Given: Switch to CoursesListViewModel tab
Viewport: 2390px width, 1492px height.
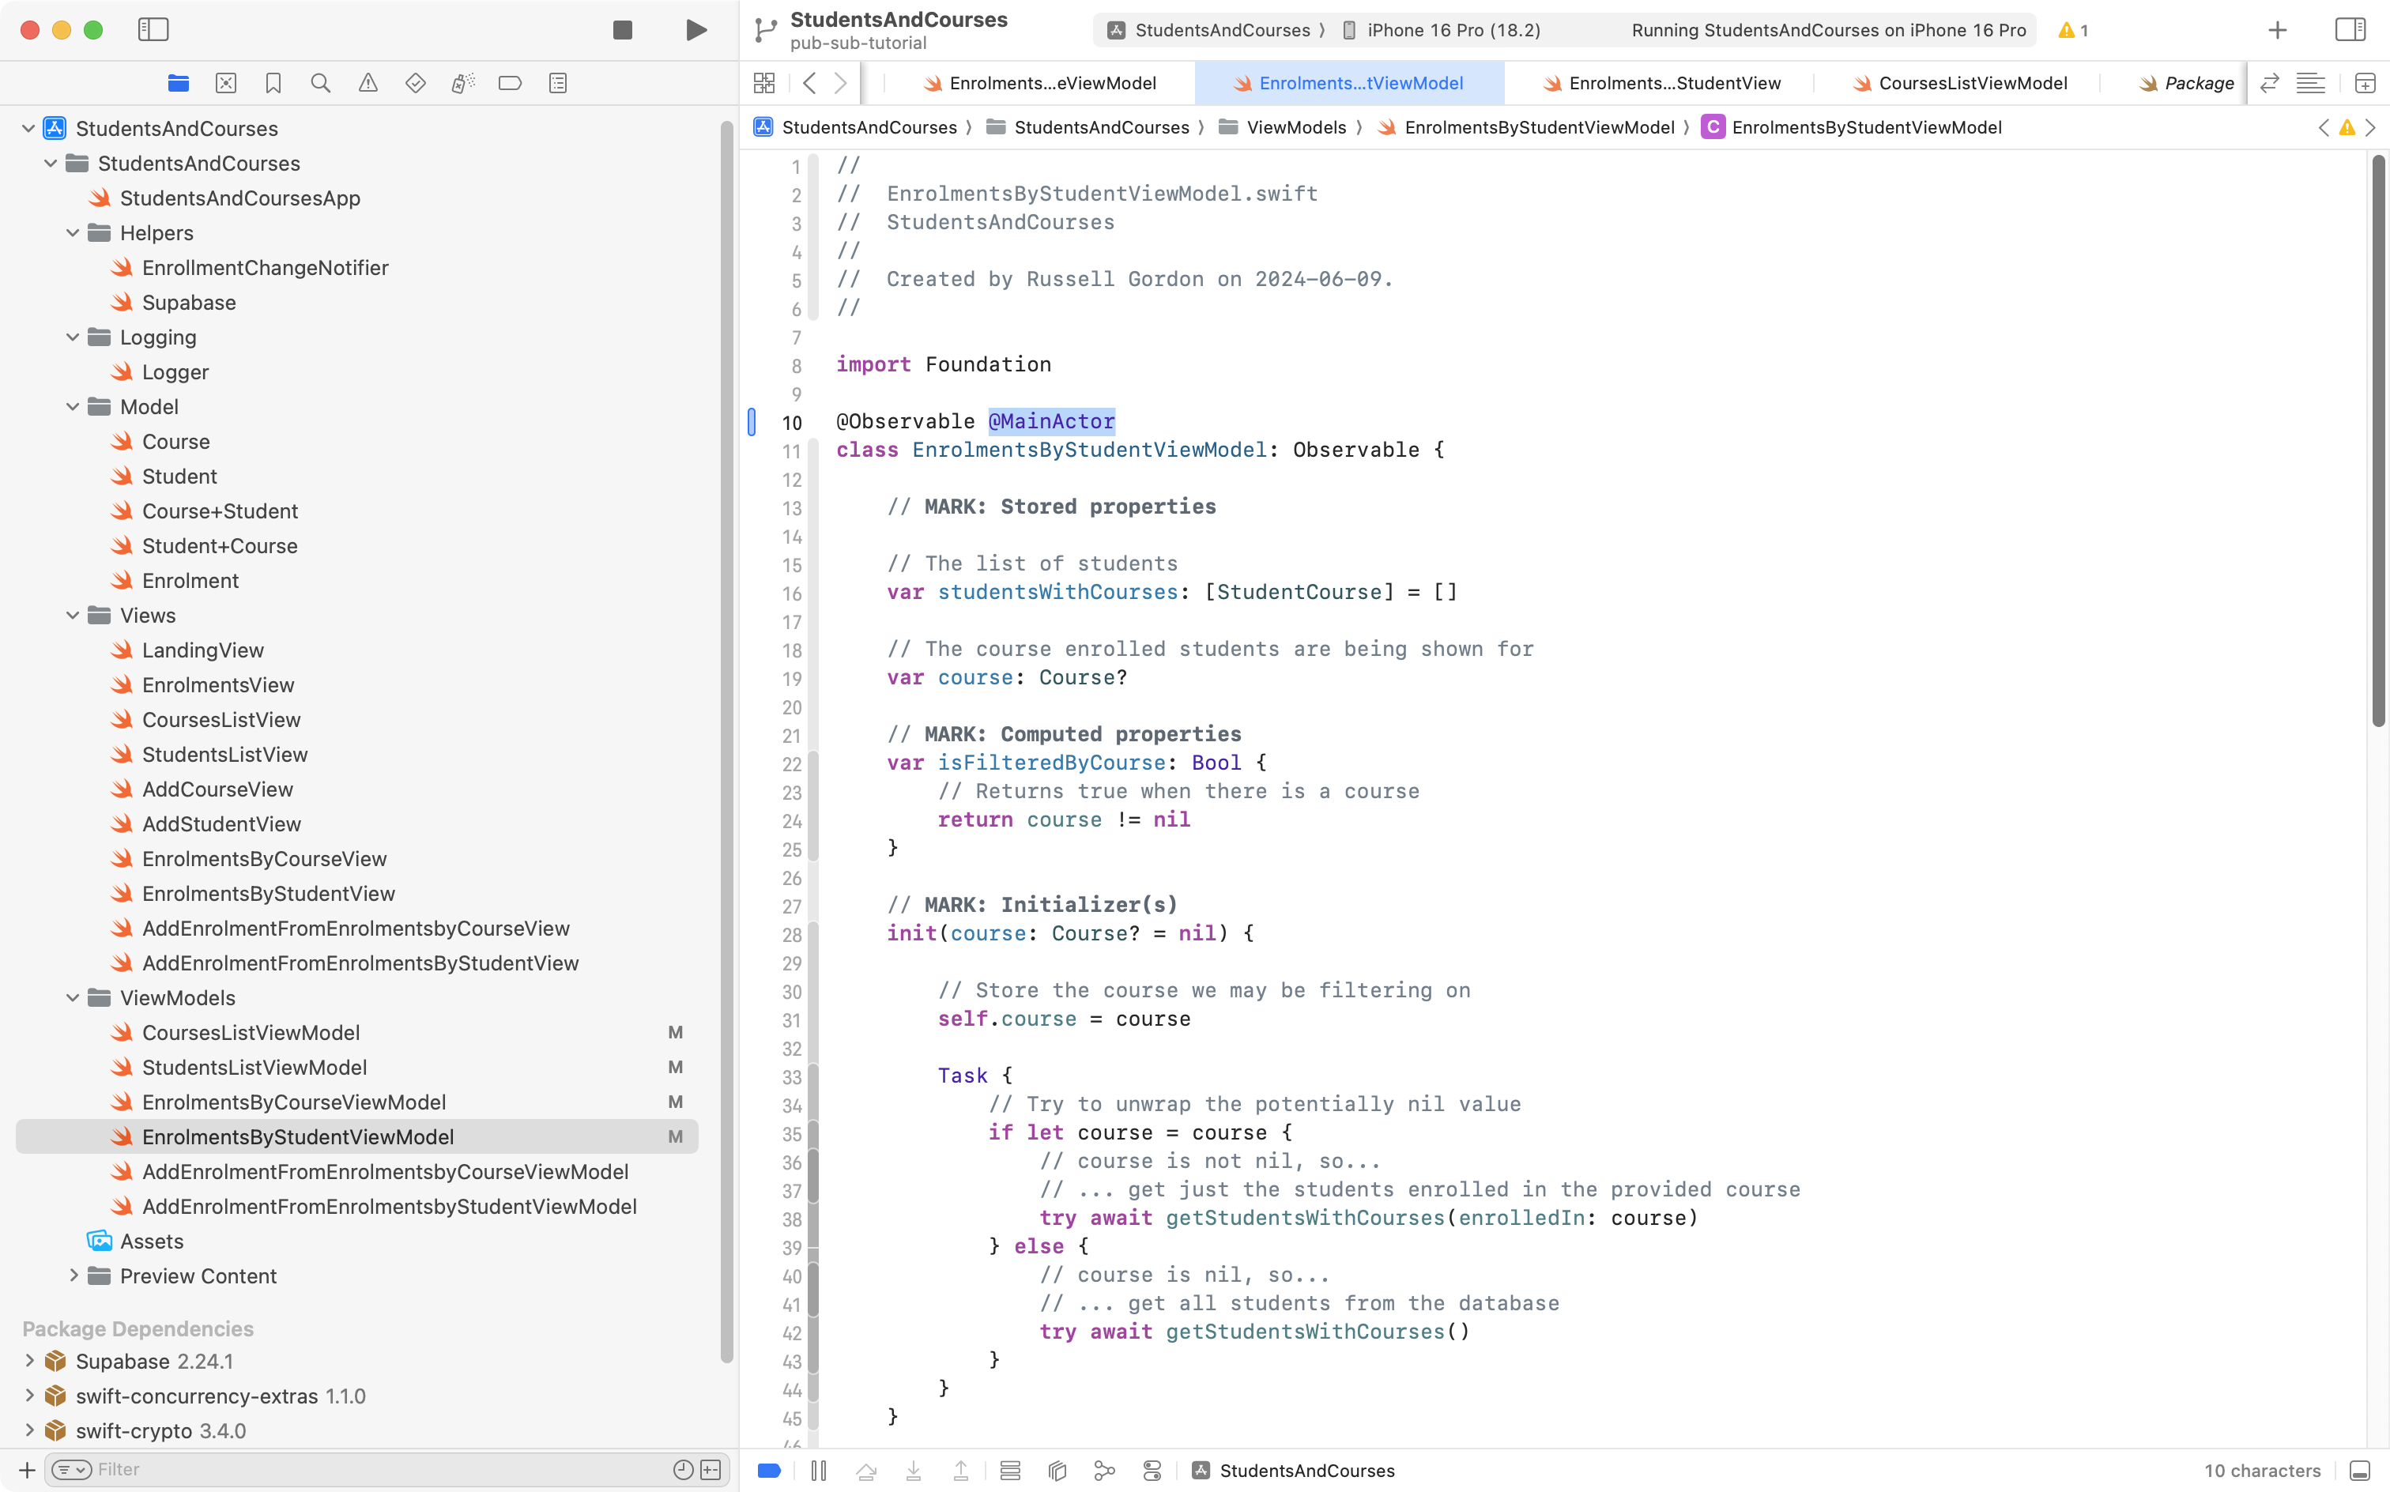Looking at the screenshot, I should (1970, 84).
